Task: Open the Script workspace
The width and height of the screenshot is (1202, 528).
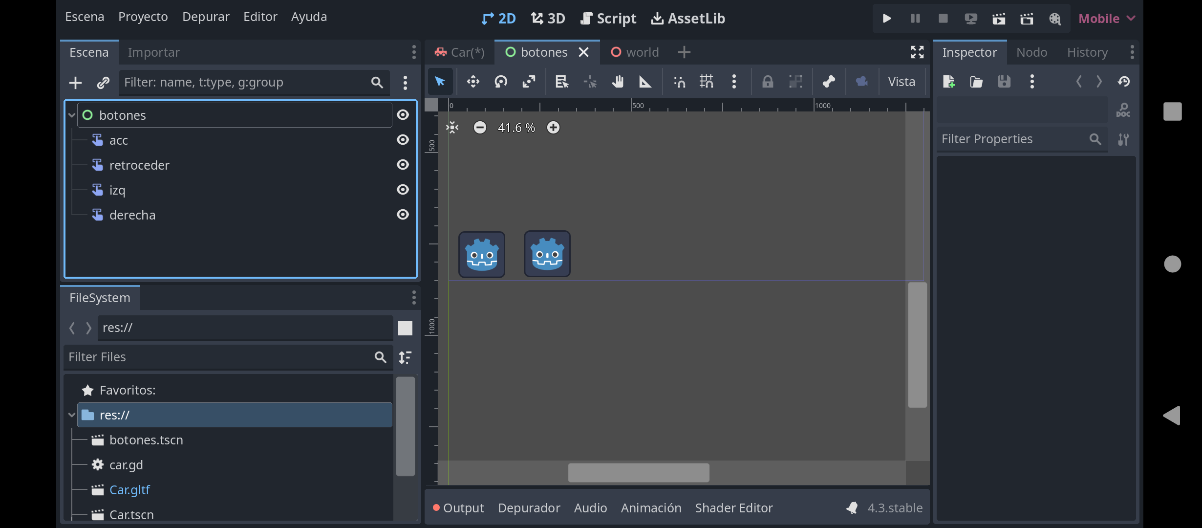Action: click(x=608, y=19)
